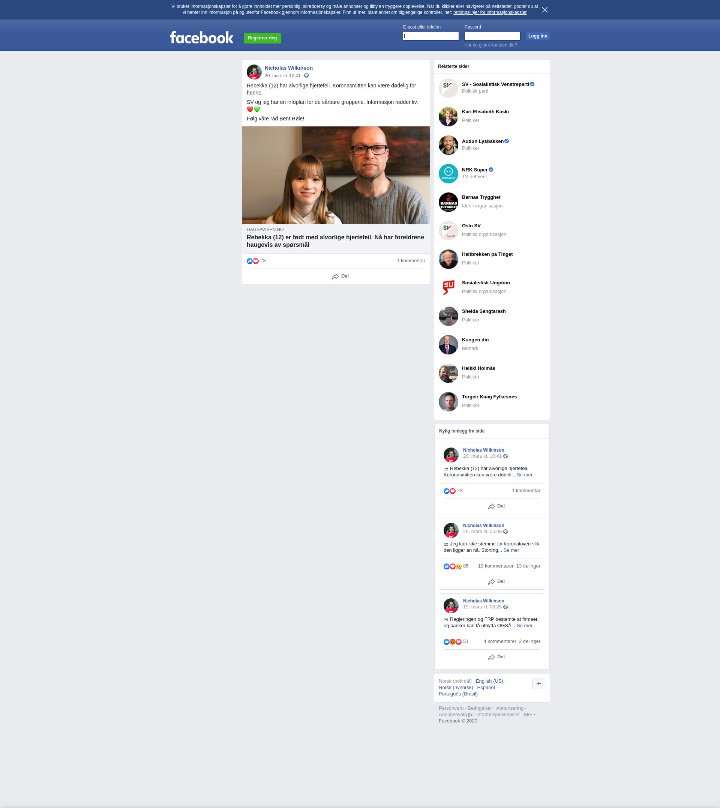Click into the Passord field

(x=492, y=36)
